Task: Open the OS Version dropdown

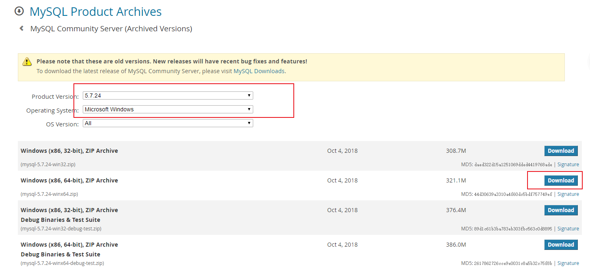Action: pos(168,123)
